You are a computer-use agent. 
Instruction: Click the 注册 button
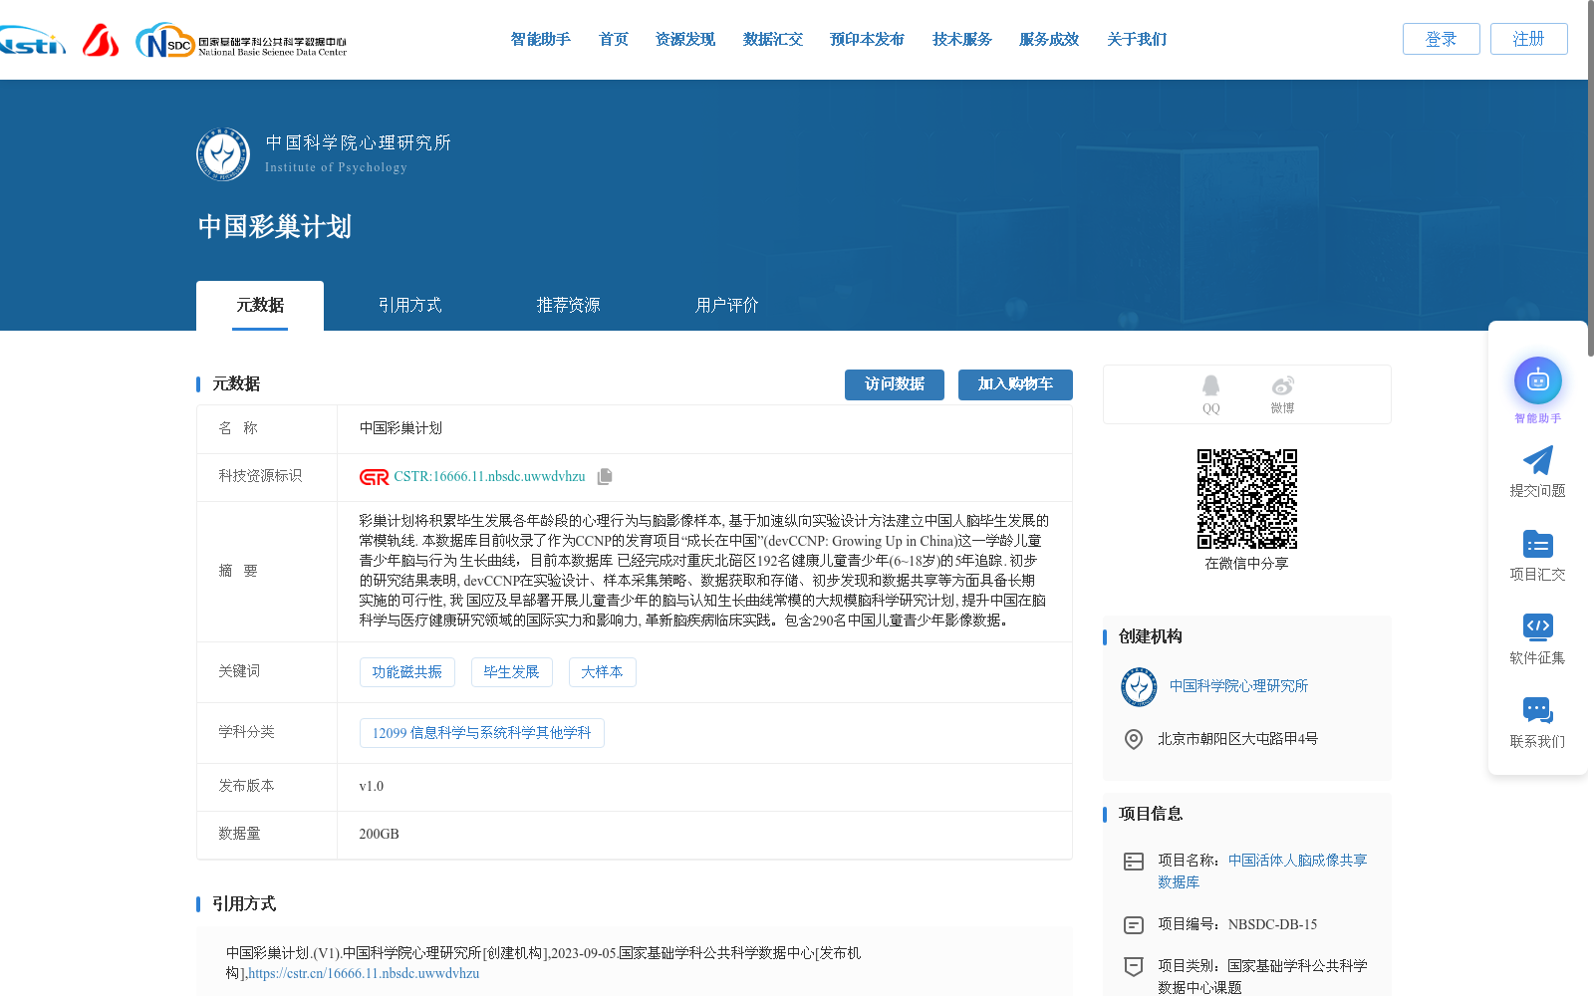(x=1529, y=39)
